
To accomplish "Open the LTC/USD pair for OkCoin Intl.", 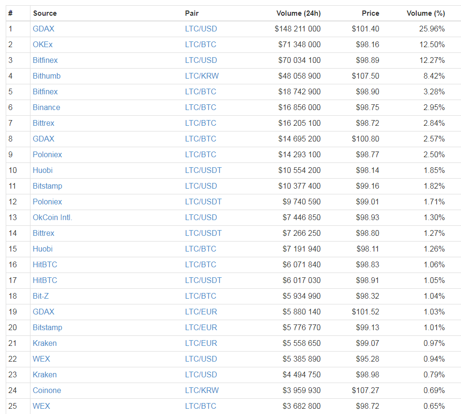I will point(201,218).
